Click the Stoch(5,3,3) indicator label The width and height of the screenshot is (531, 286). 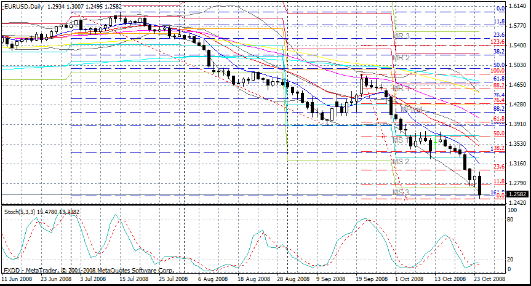[18, 212]
